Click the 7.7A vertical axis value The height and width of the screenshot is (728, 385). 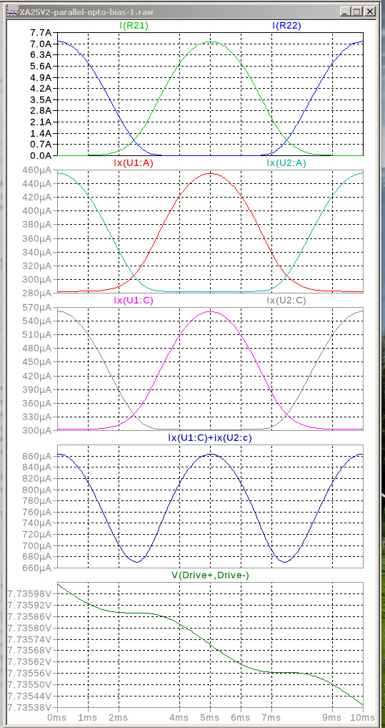click(x=40, y=32)
